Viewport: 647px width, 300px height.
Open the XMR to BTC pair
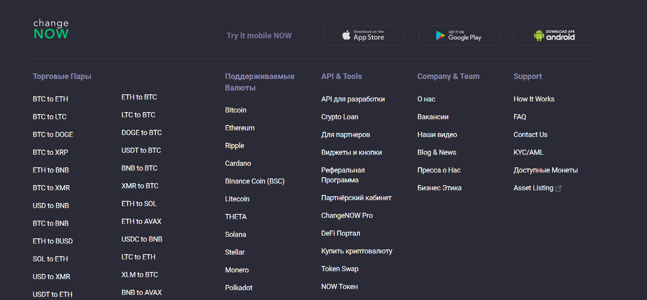point(140,186)
